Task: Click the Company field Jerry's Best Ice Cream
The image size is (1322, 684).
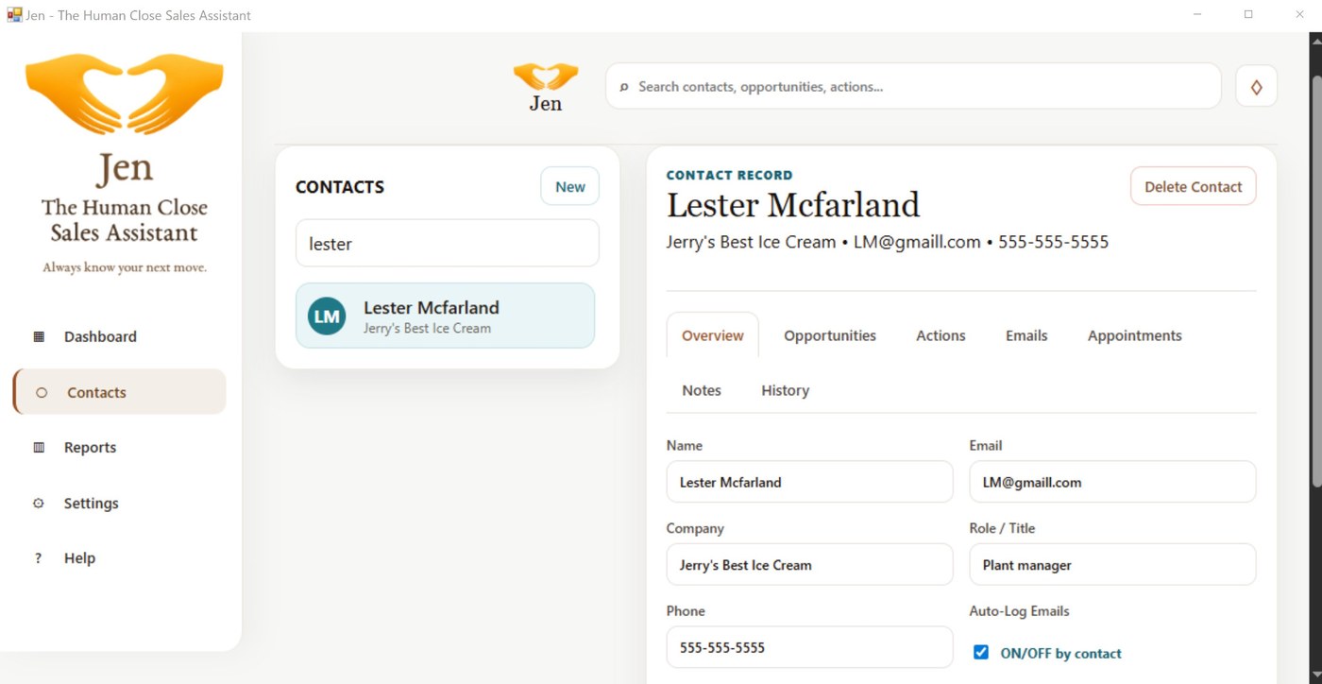Action: pos(809,565)
